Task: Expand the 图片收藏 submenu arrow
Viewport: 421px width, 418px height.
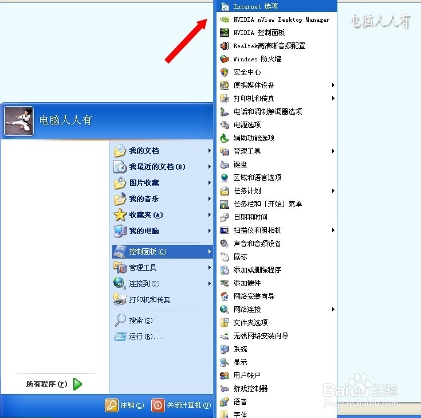Action: [x=210, y=183]
